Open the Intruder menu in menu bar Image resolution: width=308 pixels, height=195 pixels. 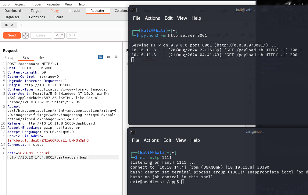(x=35, y=4)
